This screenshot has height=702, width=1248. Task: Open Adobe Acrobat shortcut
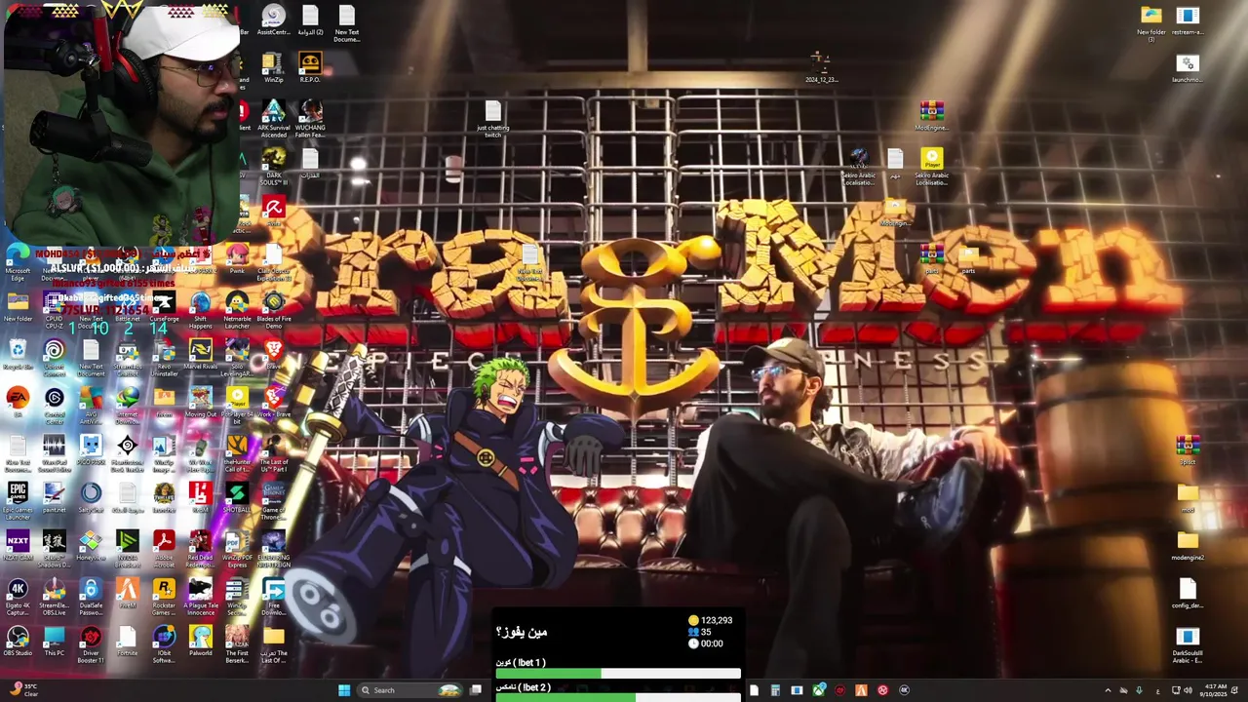pyautogui.click(x=164, y=549)
